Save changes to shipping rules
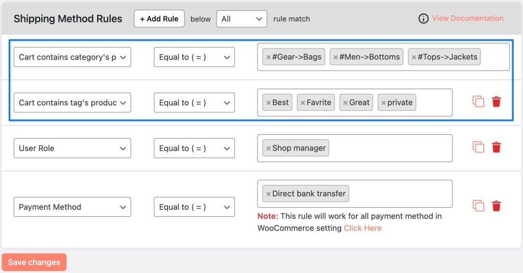 [x=34, y=262]
